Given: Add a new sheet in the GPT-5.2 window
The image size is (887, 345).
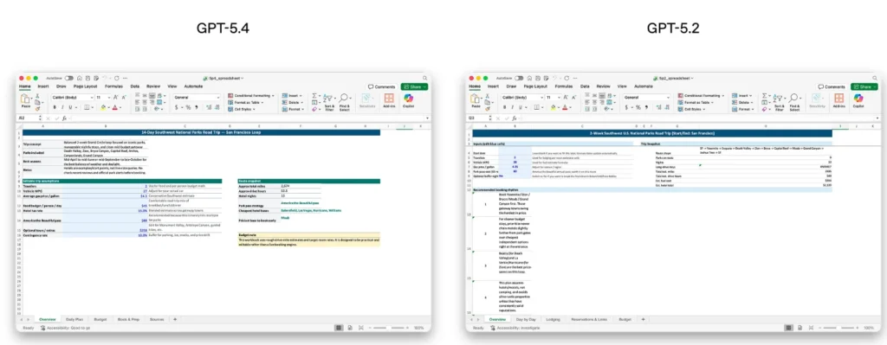Looking at the screenshot, I should coord(643,319).
